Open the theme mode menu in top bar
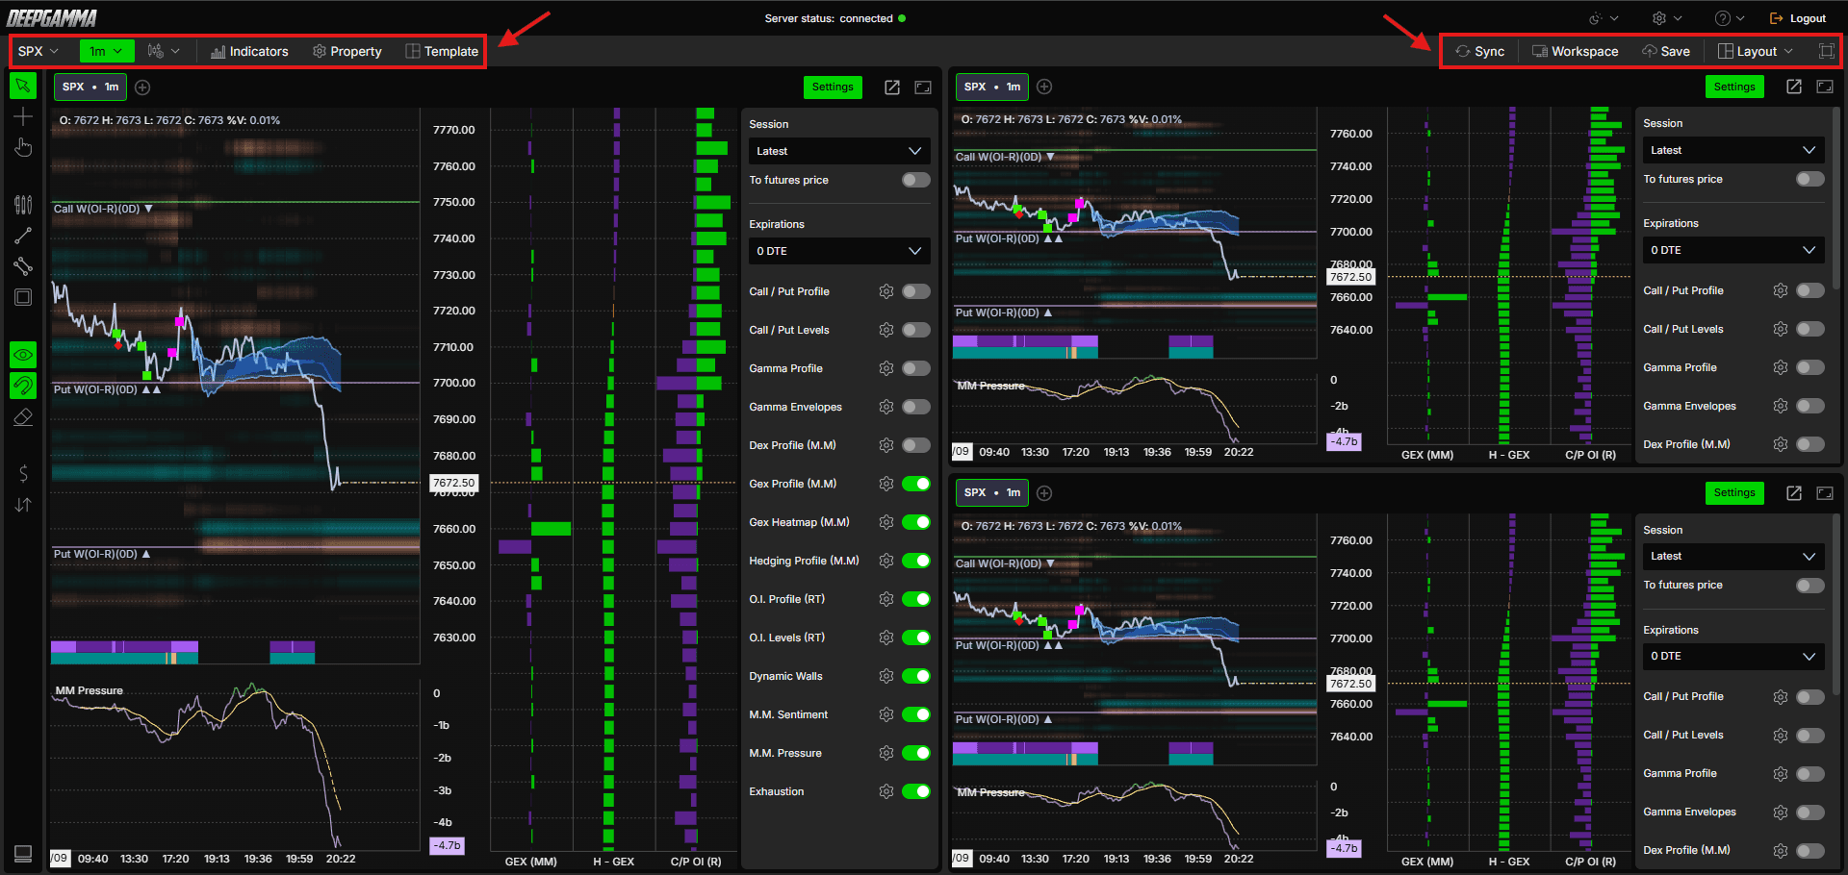 tap(1604, 18)
